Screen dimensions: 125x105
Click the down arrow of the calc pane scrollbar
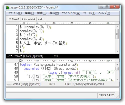[117, 51]
